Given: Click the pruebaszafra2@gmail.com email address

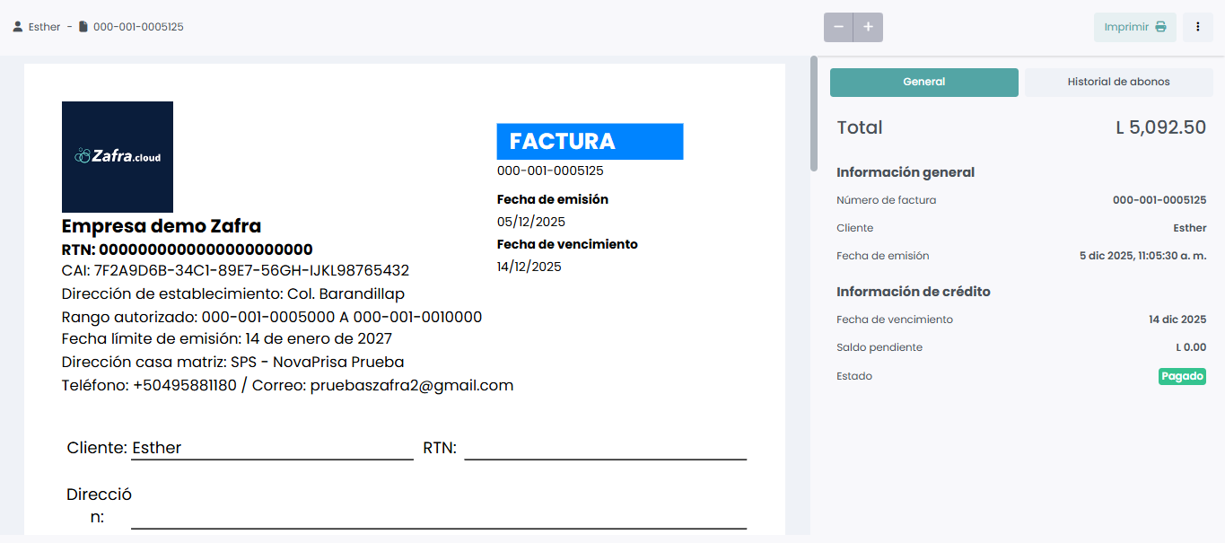Looking at the screenshot, I should click(x=412, y=386).
